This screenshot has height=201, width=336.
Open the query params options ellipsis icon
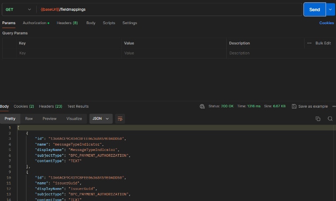[x=309, y=43]
